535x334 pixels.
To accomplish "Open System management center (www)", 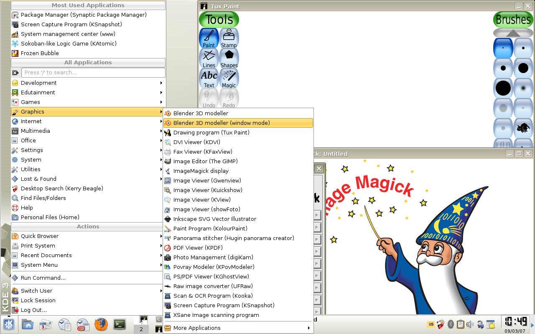I will (88, 34).
